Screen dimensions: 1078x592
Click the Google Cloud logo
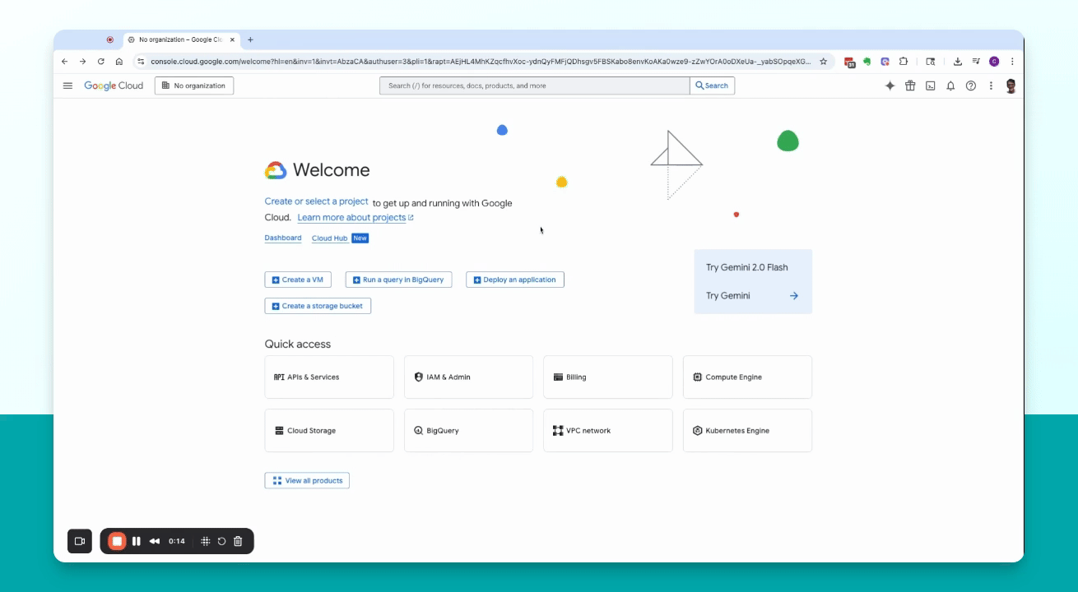(x=114, y=86)
